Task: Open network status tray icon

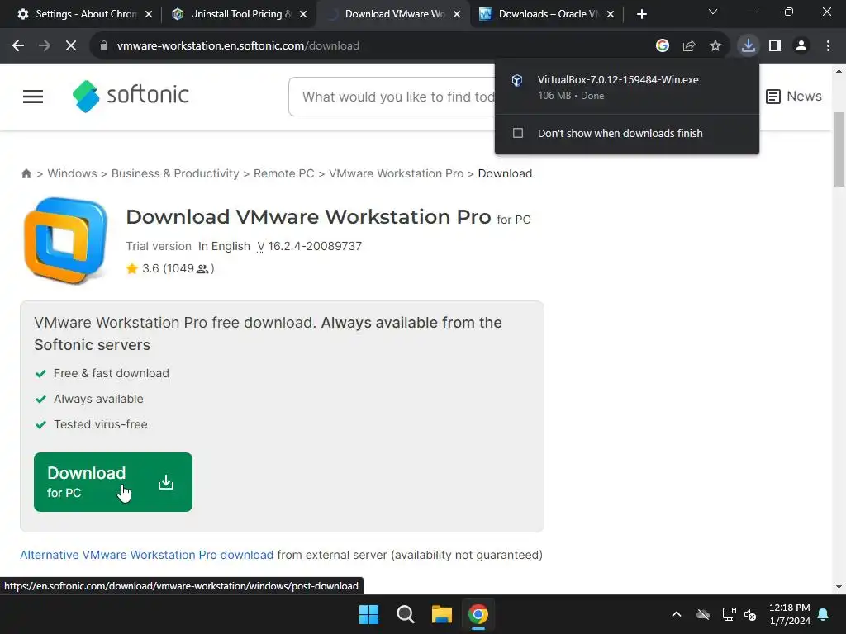Action: [x=730, y=614]
